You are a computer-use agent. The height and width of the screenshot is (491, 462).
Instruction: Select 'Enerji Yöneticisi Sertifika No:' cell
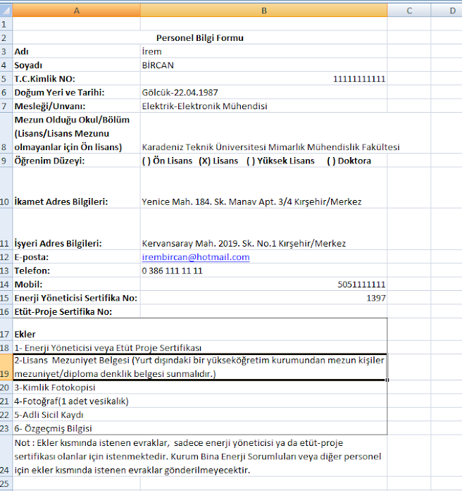coord(76,297)
